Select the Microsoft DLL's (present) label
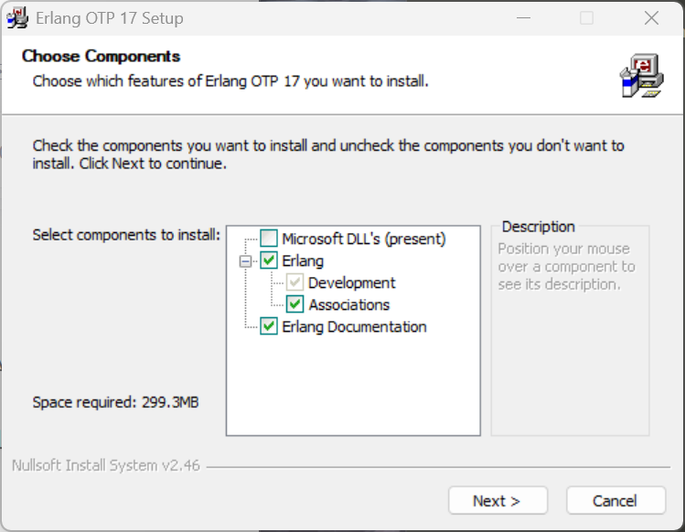Screen dimensions: 685x532 click(363, 239)
